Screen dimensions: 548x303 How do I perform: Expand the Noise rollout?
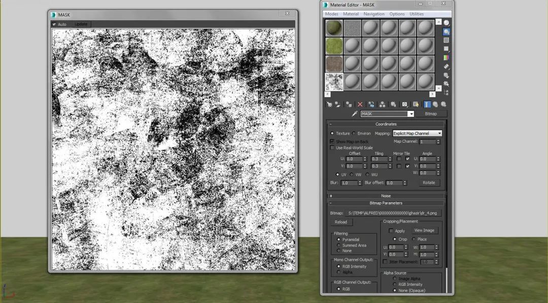pyautogui.click(x=386, y=196)
